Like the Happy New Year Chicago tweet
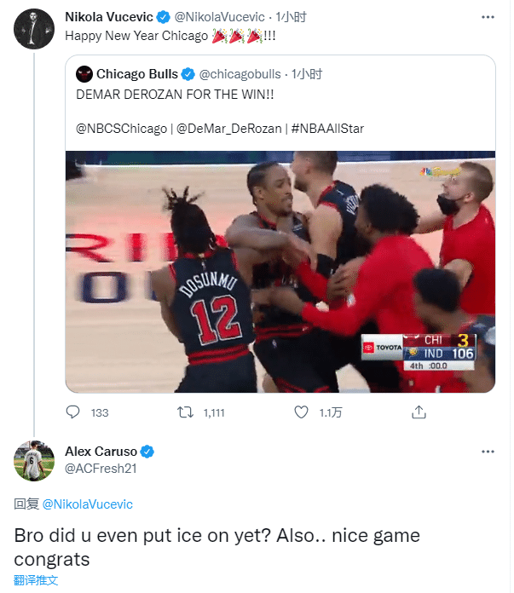The width and height of the screenshot is (514, 593). click(301, 412)
